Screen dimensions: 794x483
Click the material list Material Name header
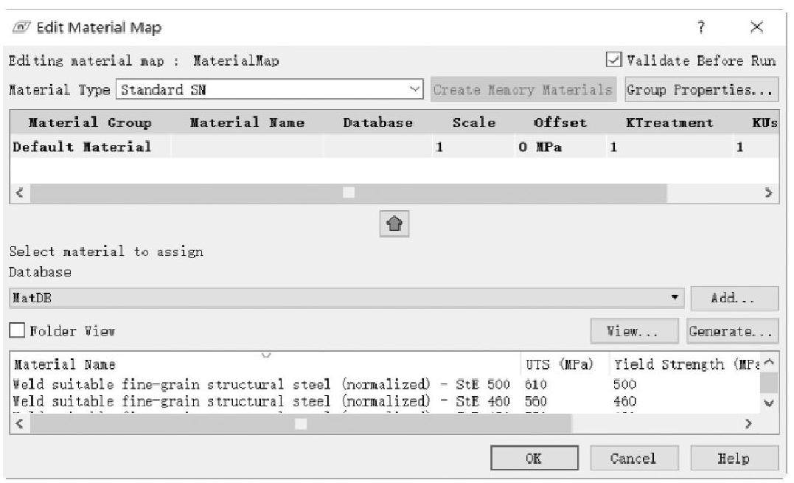pyautogui.click(x=265, y=364)
